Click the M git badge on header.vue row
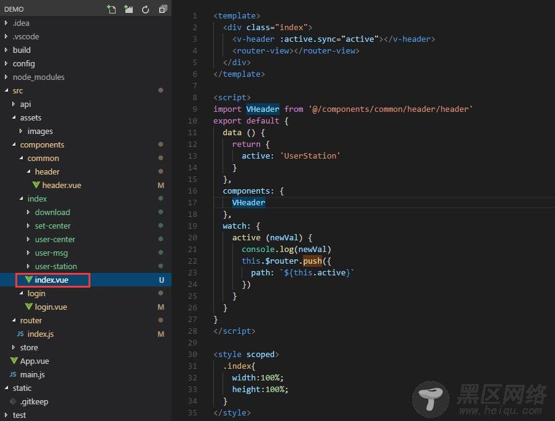555x421 pixels. [x=160, y=185]
